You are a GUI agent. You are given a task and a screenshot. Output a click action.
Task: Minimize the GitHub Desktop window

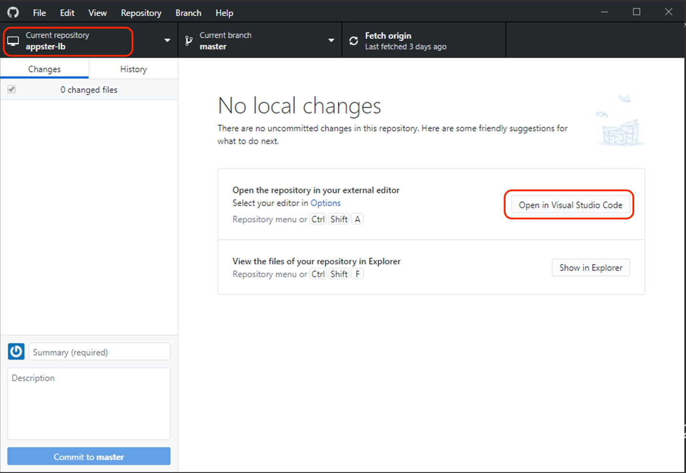pos(604,12)
